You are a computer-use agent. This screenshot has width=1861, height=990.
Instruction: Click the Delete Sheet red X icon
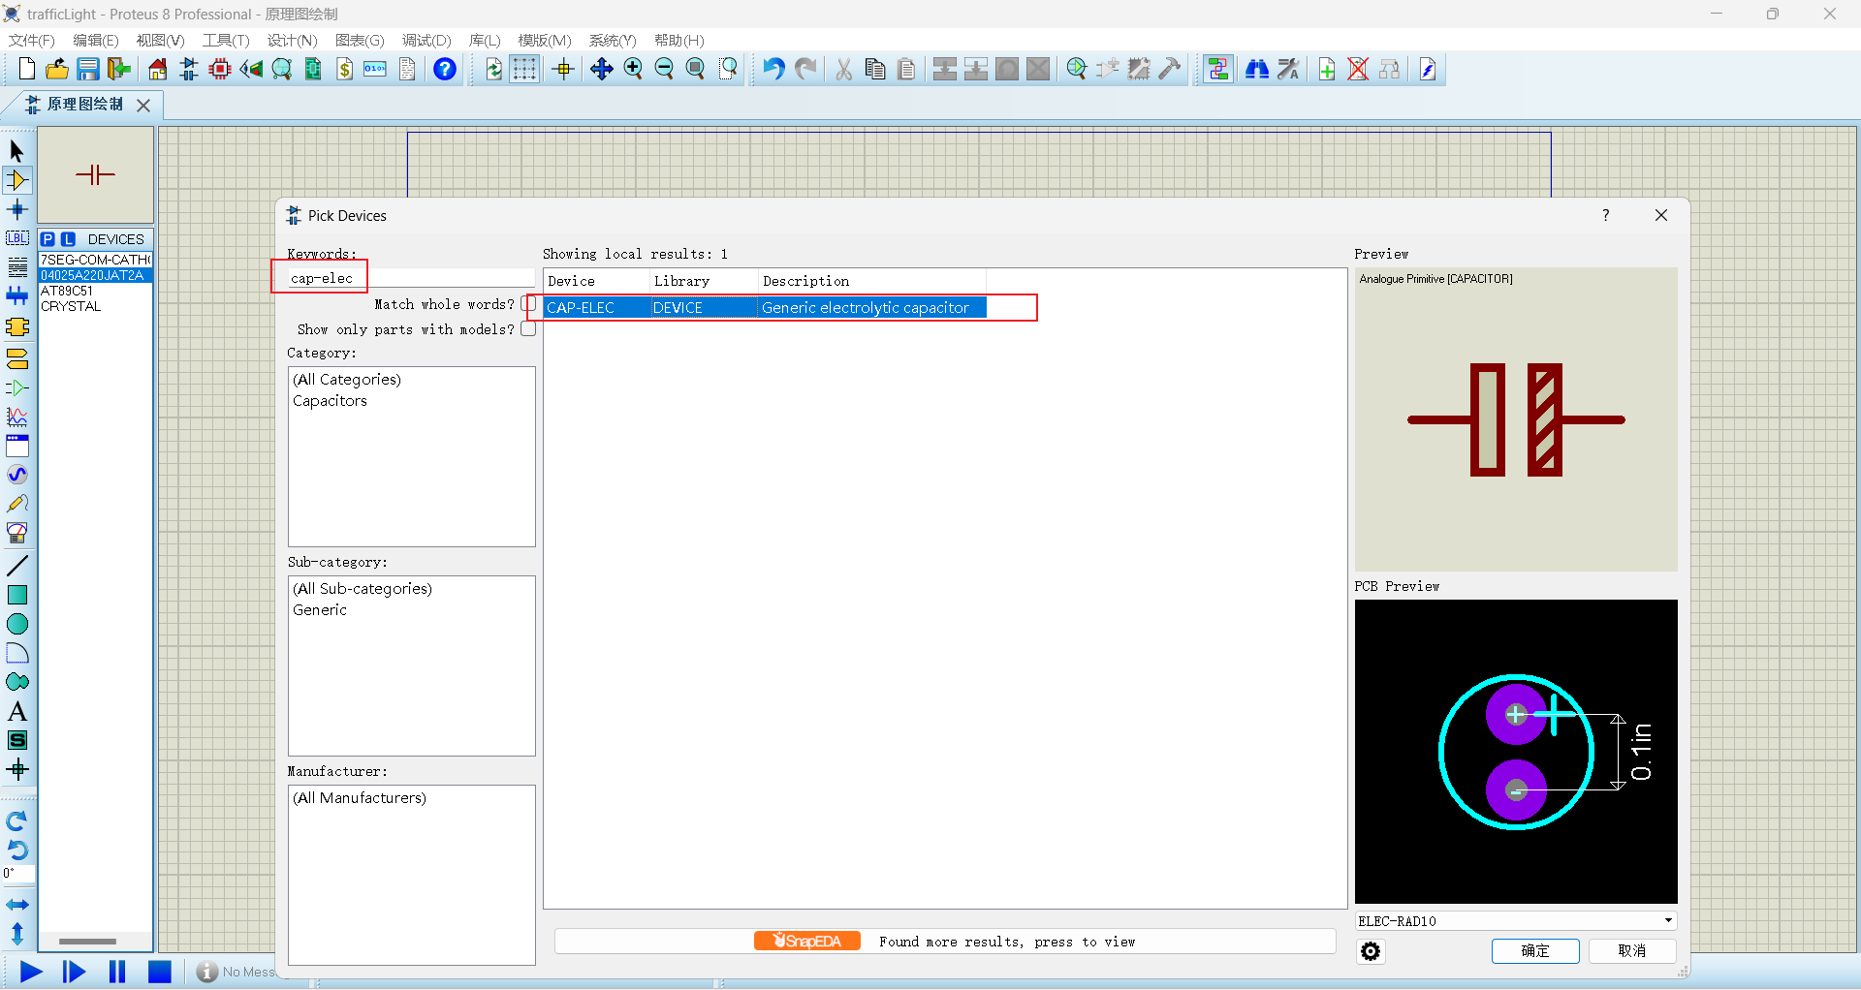pyautogui.click(x=1358, y=69)
